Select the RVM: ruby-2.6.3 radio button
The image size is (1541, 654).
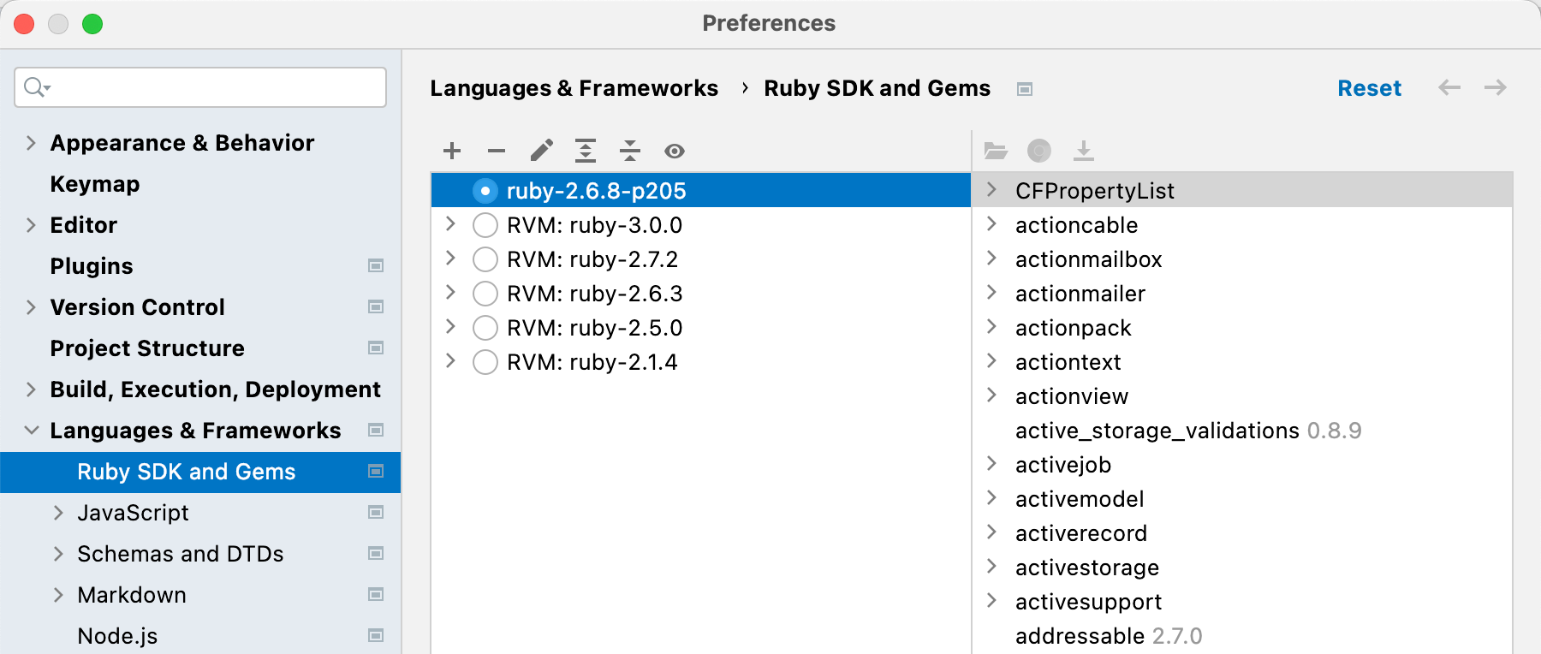coord(485,294)
